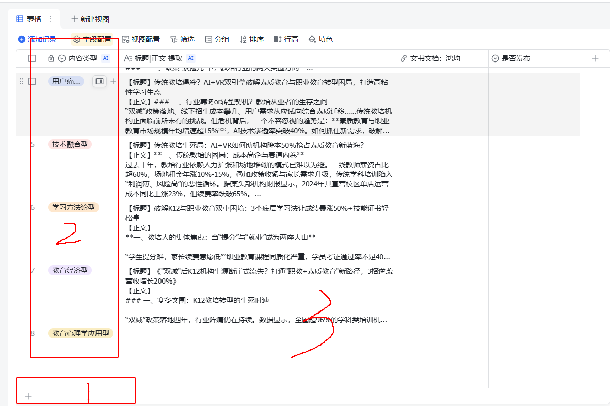This screenshot has height=406, width=610.
Task: Select the 文书文档: 鸿均 column header
Action: click(442, 58)
